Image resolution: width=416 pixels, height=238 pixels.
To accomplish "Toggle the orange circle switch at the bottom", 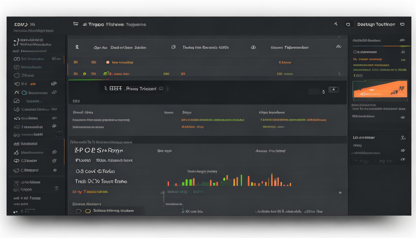I will pos(88,211).
